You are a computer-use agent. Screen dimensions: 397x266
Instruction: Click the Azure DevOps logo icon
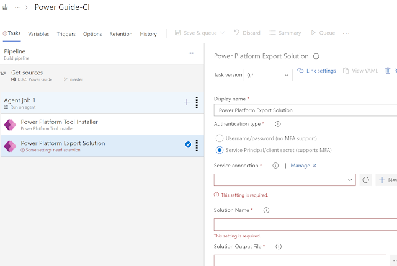(x=6, y=10)
